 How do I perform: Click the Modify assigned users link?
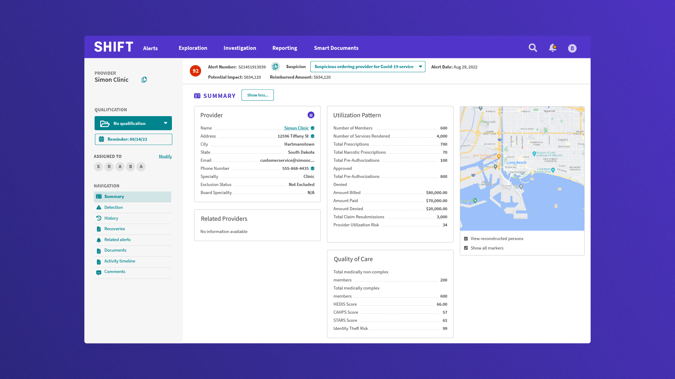point(165,157)
